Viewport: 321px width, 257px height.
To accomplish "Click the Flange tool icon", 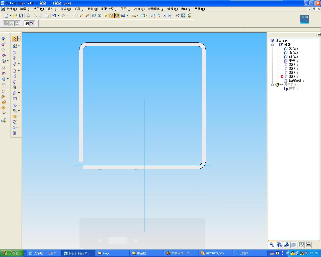I will [15, 58].
